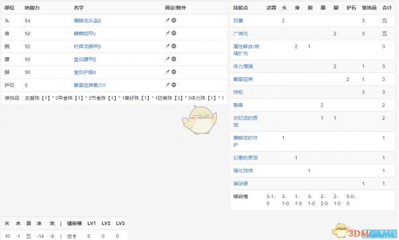Click minus icon on 身 row
Image resolution: width=399 pixels, height=240 pixels.
coord(174,33)
